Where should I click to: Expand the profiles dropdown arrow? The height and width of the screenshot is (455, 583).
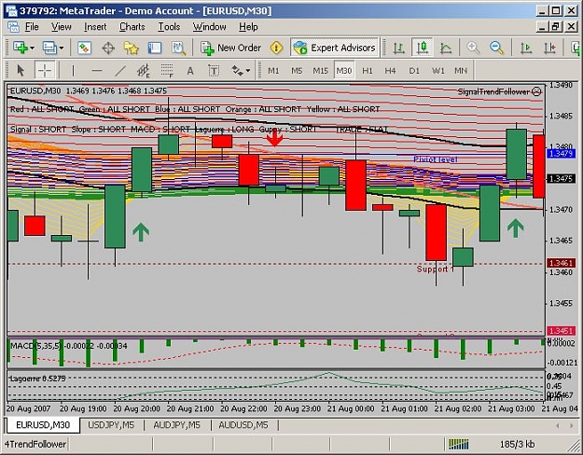pyautogui.click(x=62, y=48)
